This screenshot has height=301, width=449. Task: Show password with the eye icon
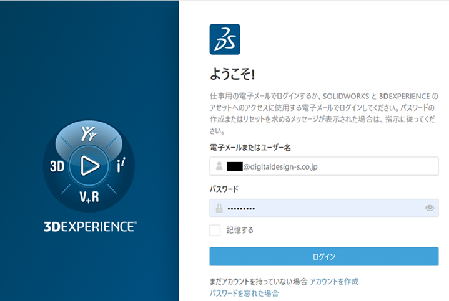[x=430, y=208]
